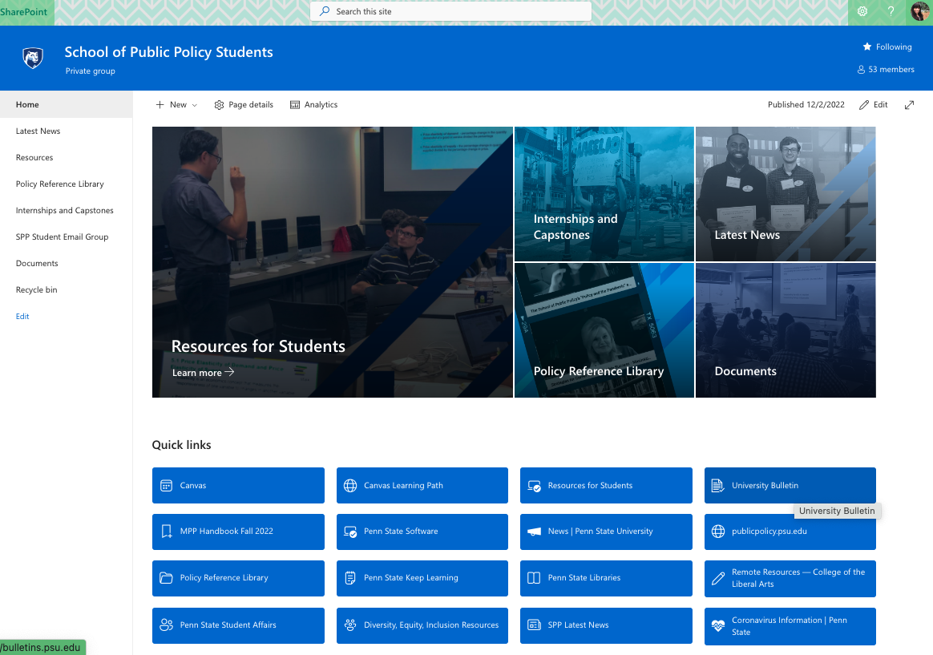The height and width of the screenshot is (655, 933).
Task: Open Internships and Capstones in sidebar
Action: (65, 211)
